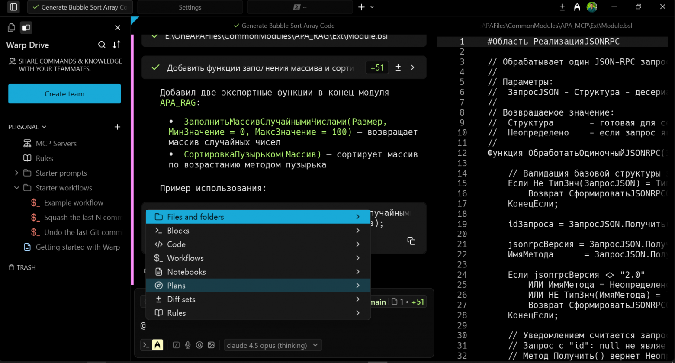
Task: Open the Warp logo menu in title bar
Action: [x=577, y=7]
